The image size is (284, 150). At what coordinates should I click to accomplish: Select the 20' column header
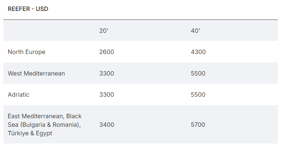click(x=104, y=30)
